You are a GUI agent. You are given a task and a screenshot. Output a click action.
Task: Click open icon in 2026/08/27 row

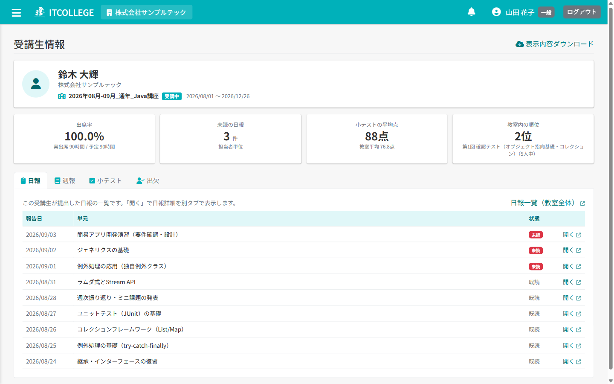tap(579, 314)
